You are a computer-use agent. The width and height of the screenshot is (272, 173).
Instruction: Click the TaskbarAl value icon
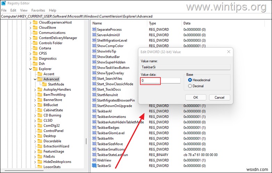click(x=94, y=111)
